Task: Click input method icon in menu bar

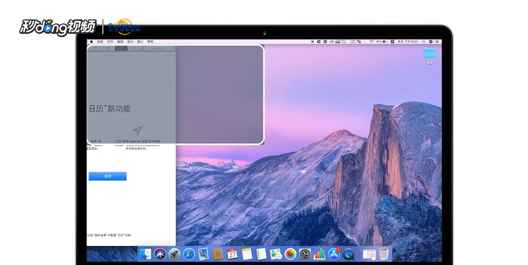Action: pos(392,42)
